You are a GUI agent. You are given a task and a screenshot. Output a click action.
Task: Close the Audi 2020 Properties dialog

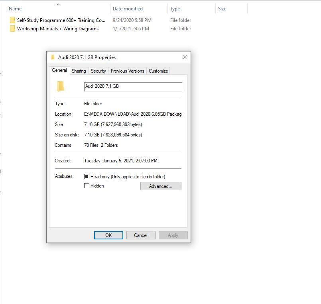[185, 57]
